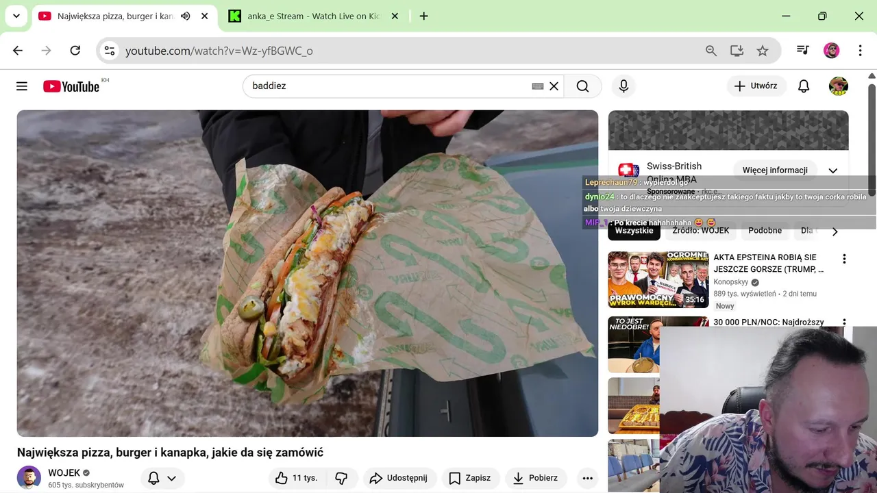877x493 pixels.
Task: Click the youtube.com address bar URL
Action: tap(219, 51)
